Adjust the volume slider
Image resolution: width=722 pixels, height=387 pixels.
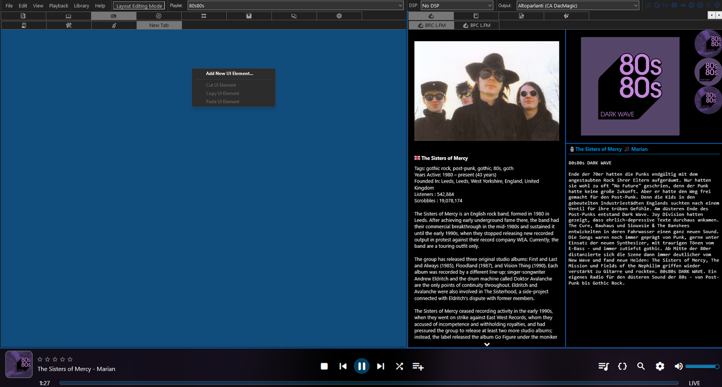[703, 366]
